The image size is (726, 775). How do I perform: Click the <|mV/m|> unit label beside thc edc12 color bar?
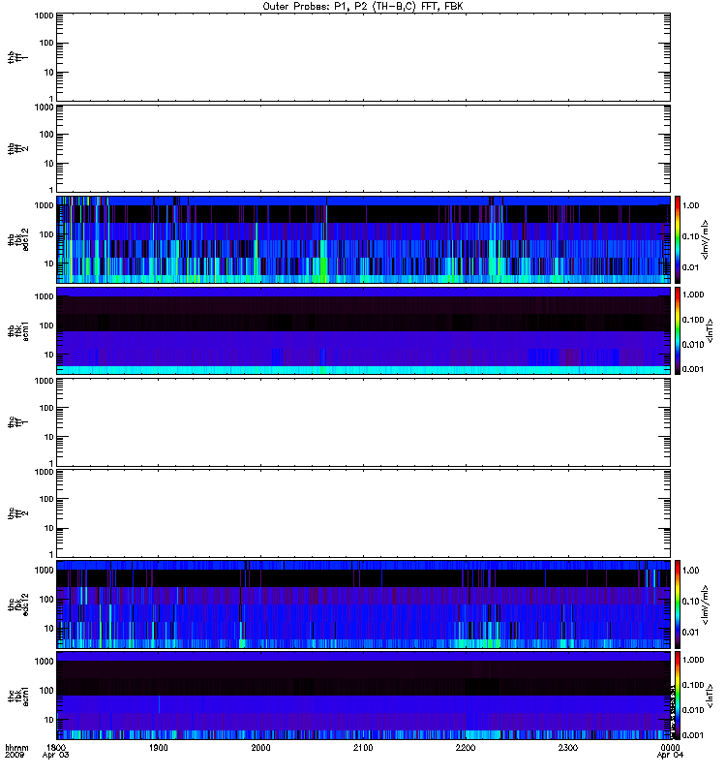705,604
